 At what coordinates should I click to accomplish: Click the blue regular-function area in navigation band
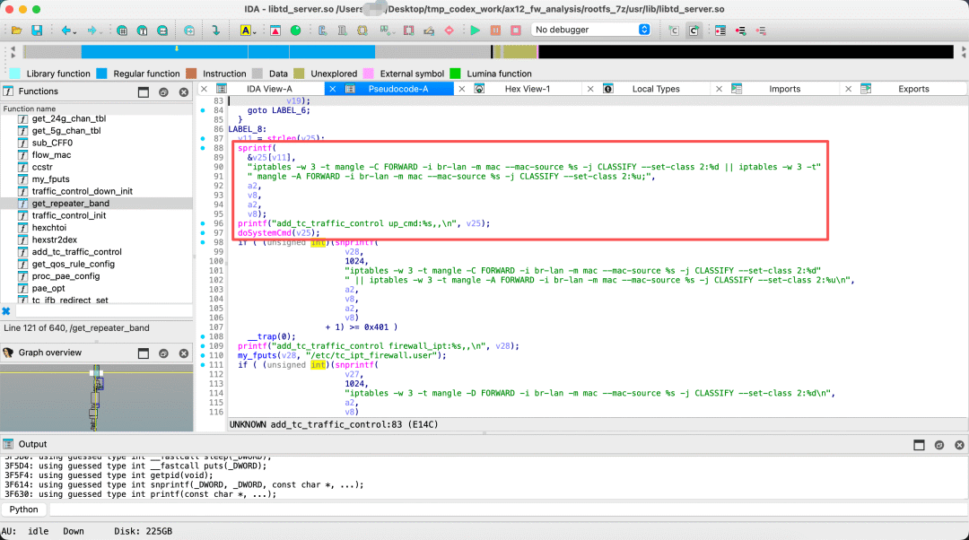[227, 52]
